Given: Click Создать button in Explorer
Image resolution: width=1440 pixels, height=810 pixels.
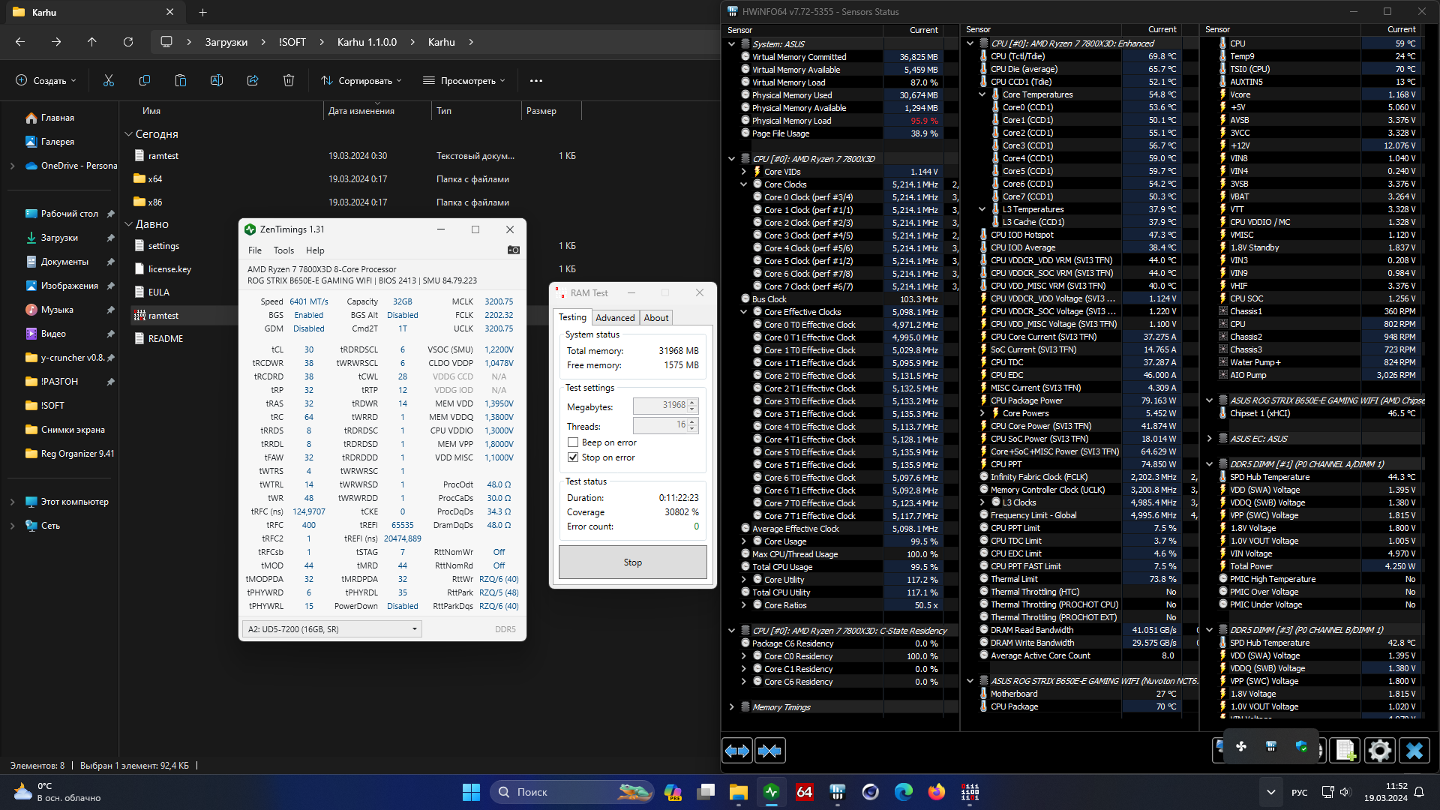Looking at the screenshot, I should [x=46, y=81].
